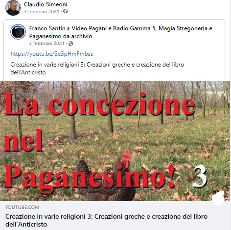Screen dimensions: 231x230
Task: Open the La concezione nel Paganesimo thumbnail
Action: tap(115, 141)
